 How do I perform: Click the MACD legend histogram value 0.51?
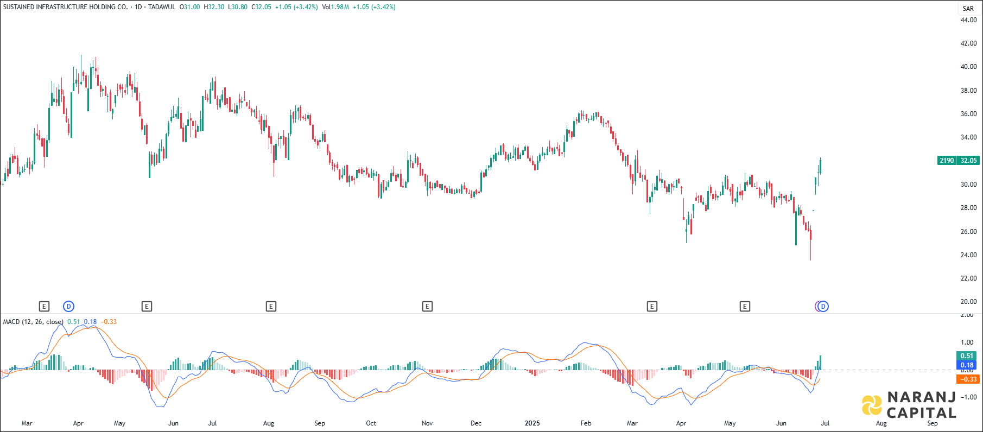click(73, 322)
